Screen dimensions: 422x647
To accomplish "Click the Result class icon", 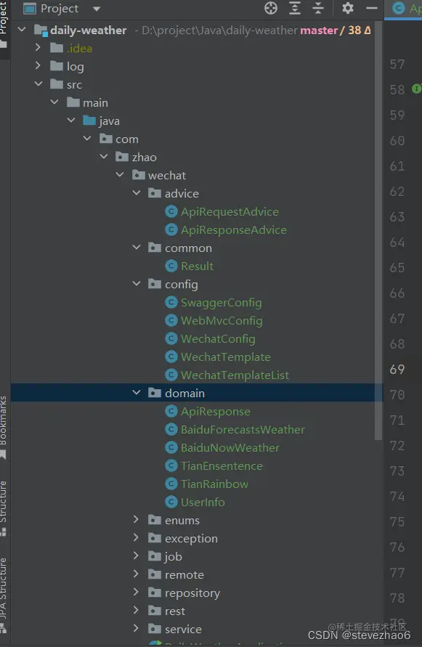I will coord(171,266).
